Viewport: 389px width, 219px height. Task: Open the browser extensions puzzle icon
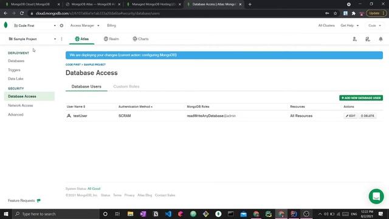click(354, 13)
